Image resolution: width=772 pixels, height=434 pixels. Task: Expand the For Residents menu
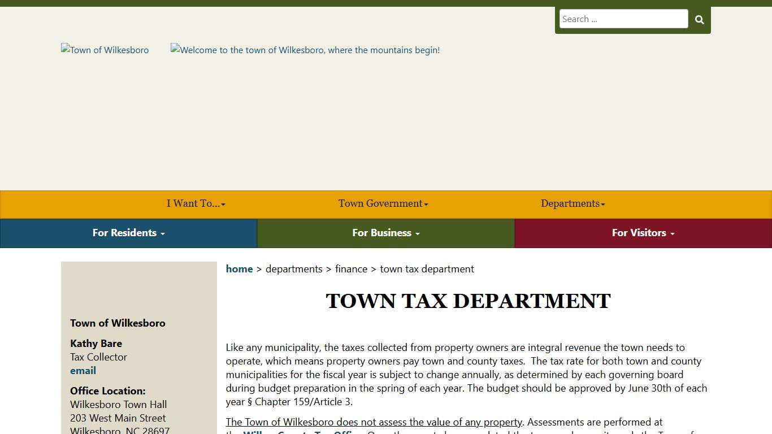128,233
